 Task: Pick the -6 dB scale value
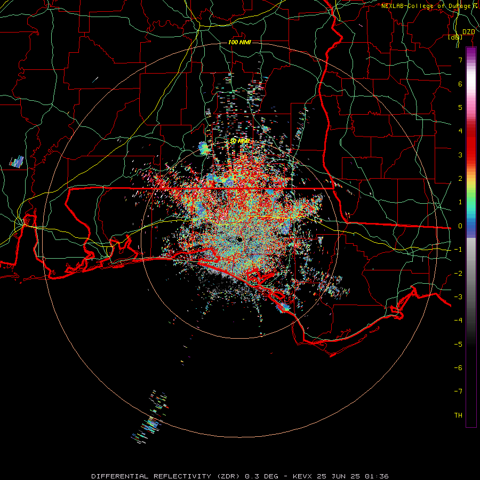pos(458,367)
